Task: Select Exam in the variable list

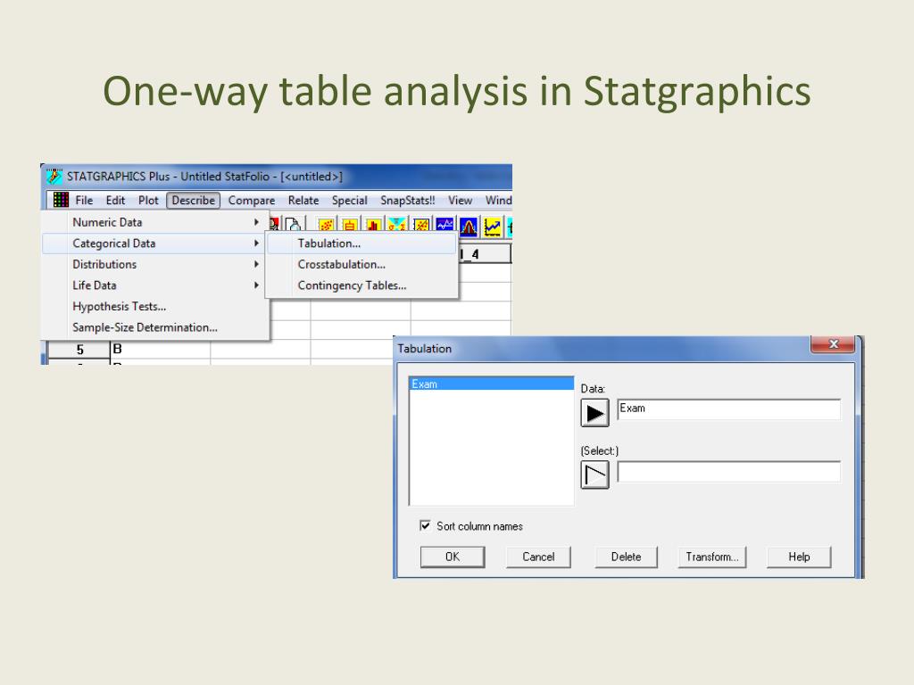Action: [x=492, y=384]
